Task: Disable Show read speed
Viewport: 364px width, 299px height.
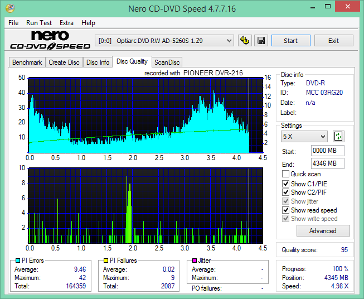Action: coord(285,210)
